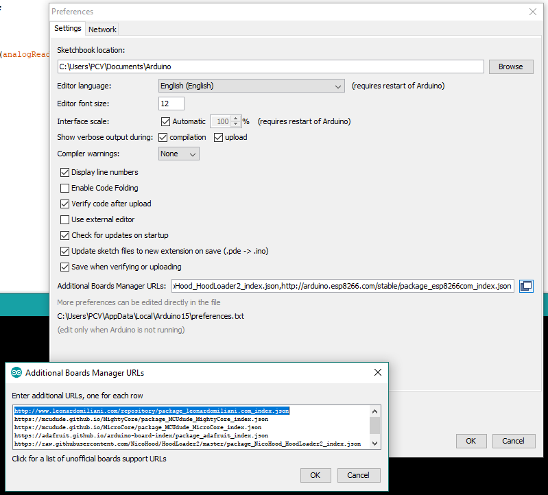Close the Additional Boards Manager URLs dialog
548x495 pixels.
378,372
